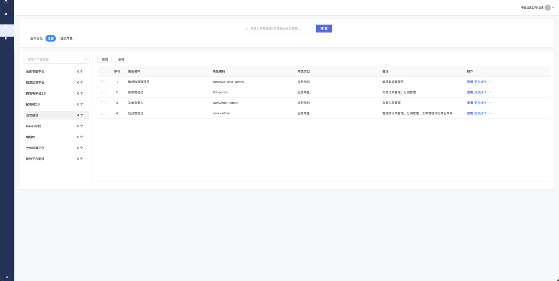Tick the select-all checkbox in table header
The width and height of the screenshot is (559, 281).
103,71
